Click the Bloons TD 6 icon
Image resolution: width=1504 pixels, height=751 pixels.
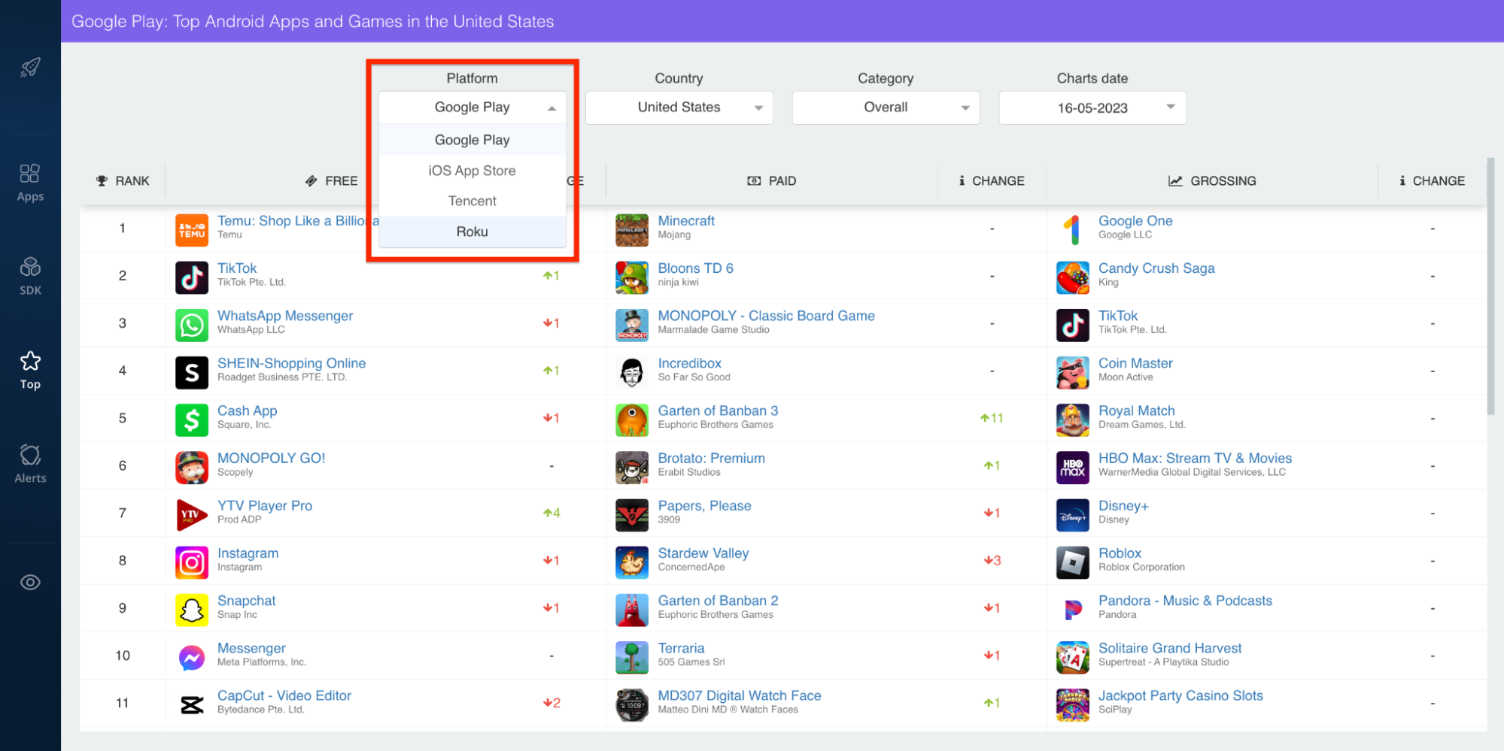pyautogui.click(x=632, y=277)
